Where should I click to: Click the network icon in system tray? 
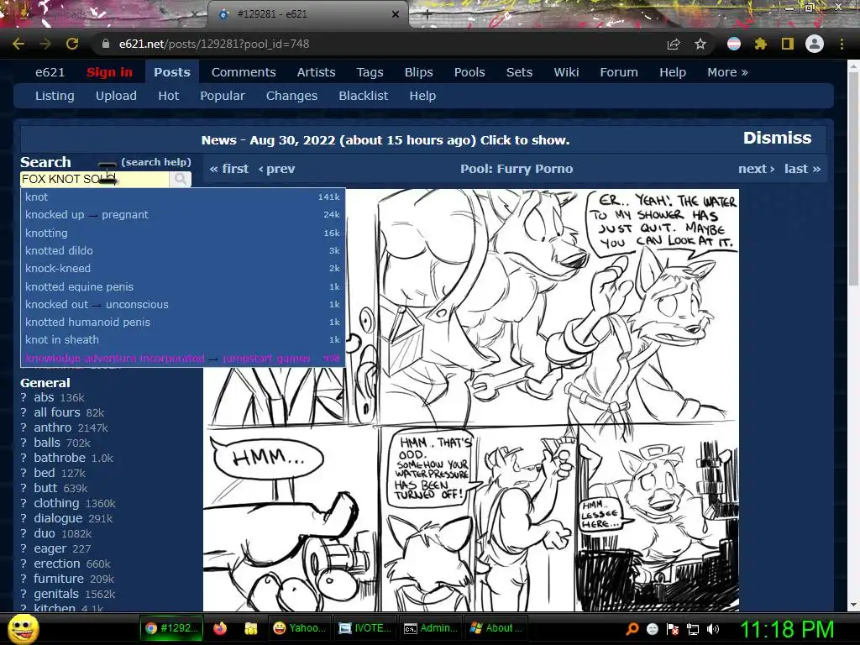coord(693,629)
